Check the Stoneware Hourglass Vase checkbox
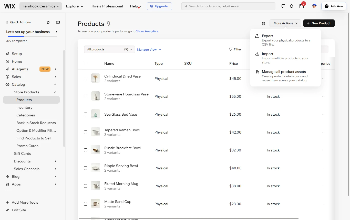The width and height of the screenshot is (350, 220). pos(86,96)
